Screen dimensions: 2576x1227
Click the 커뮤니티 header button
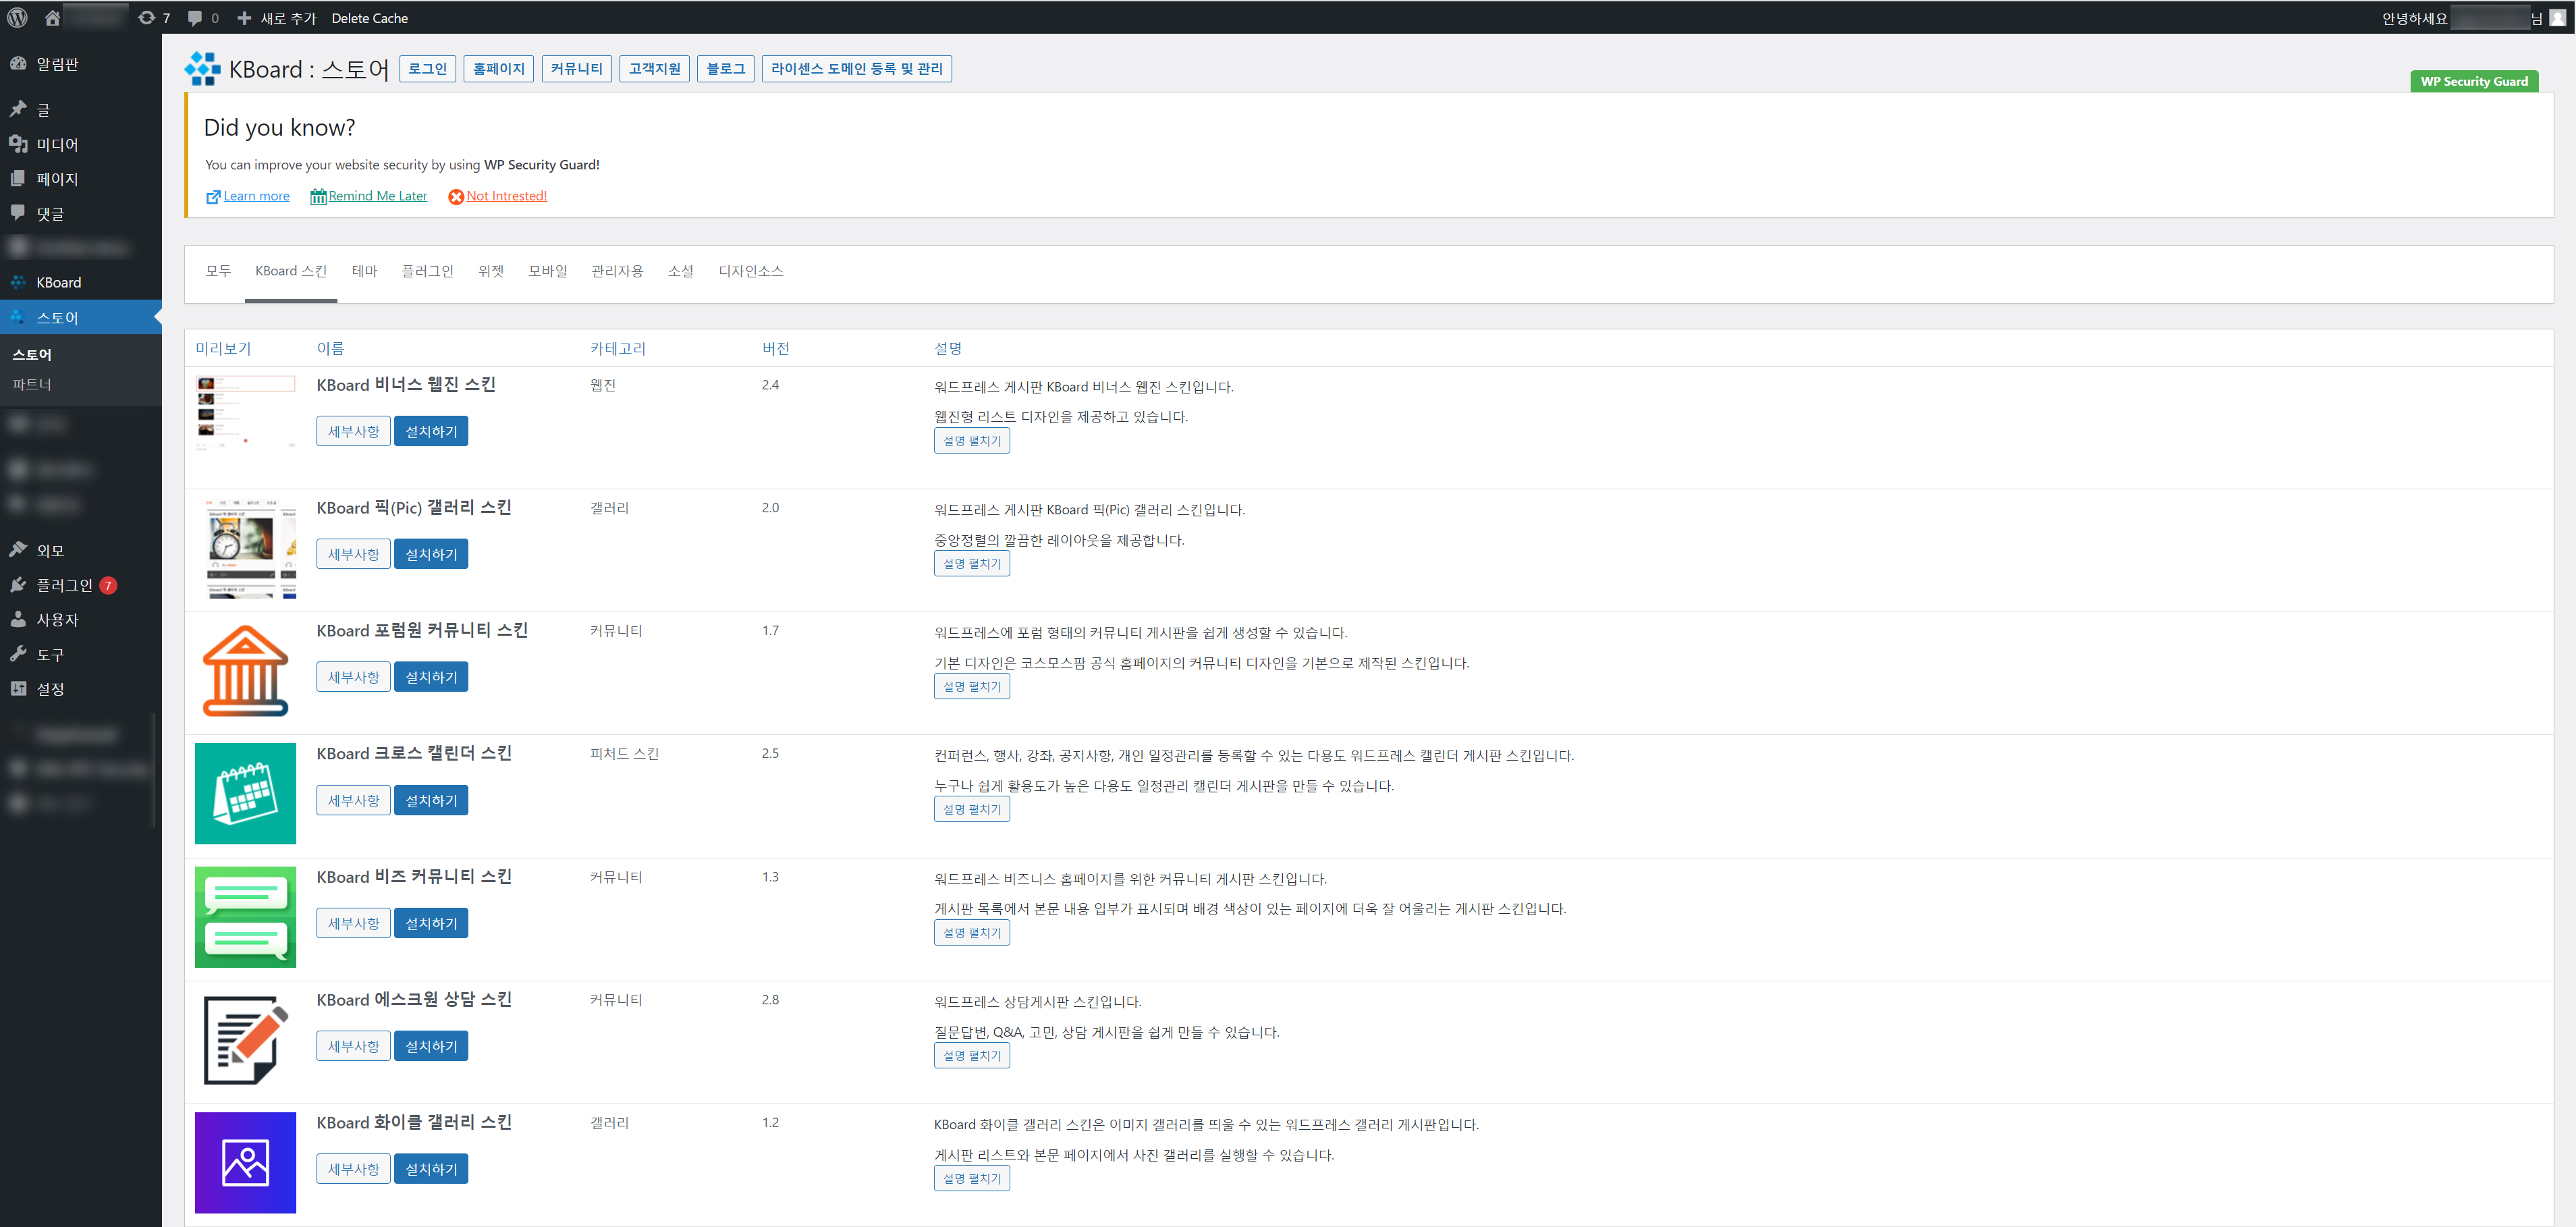576,68
